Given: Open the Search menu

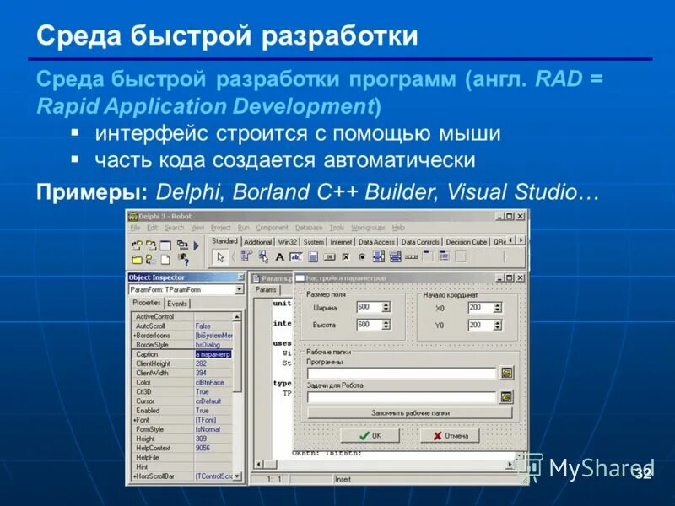Looking at the screenshot, I should point(174,228).
